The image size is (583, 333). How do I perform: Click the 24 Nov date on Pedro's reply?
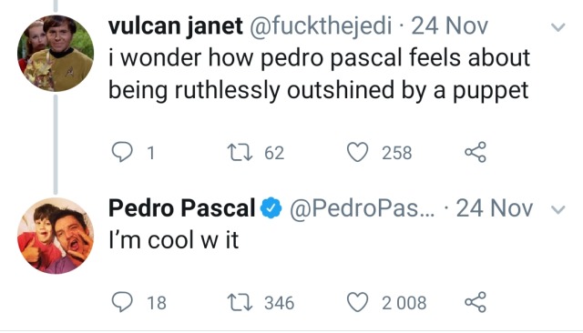[495, 207]
